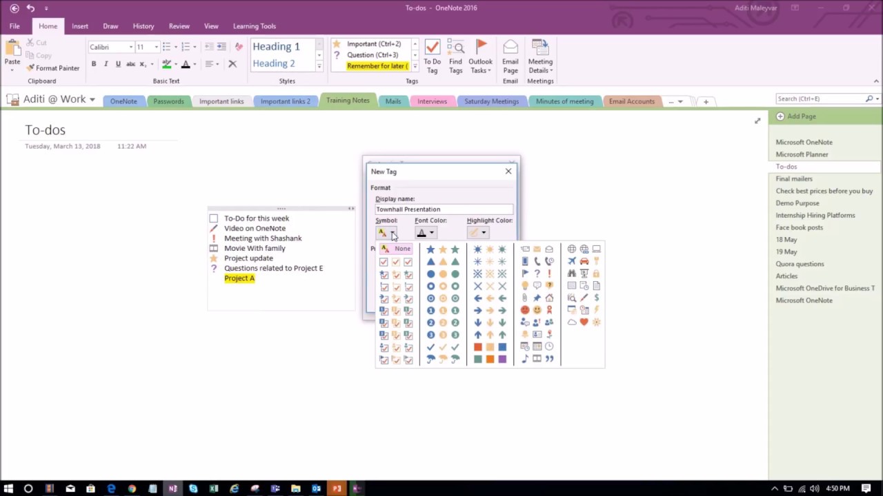
Task: Select the light bulb symbol
Action: coord(525,285)
